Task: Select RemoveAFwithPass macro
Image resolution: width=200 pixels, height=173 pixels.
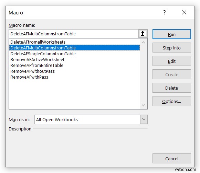Action: [74, 77]
